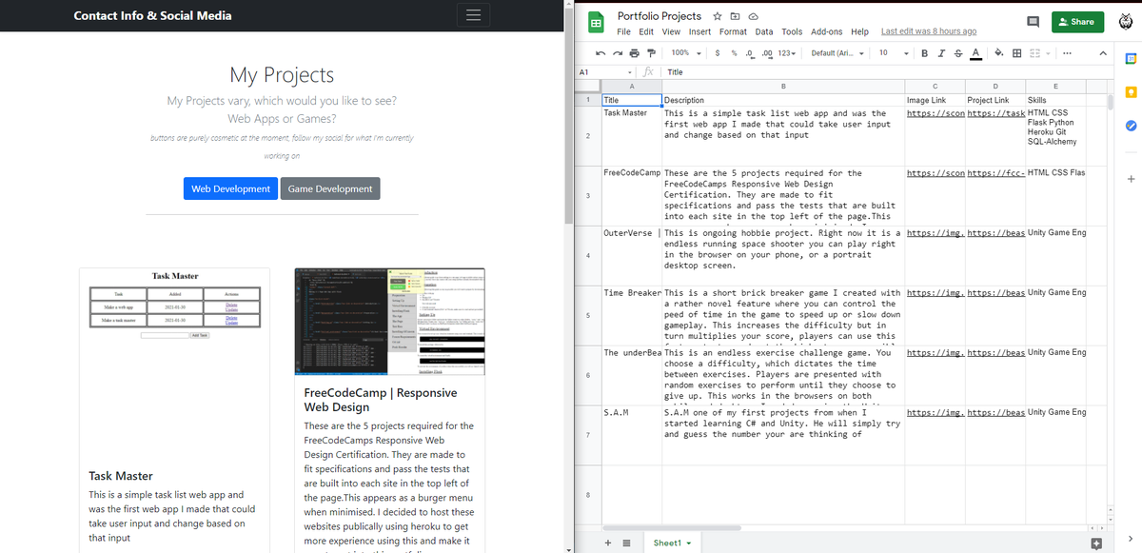
Task: Open Google Tasks side panel icon
Action: pyautogui.click(x=1130, y=126)
